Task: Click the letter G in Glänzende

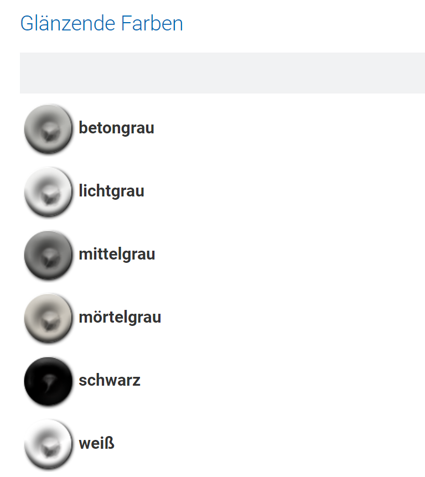Action: pos(27,23)
